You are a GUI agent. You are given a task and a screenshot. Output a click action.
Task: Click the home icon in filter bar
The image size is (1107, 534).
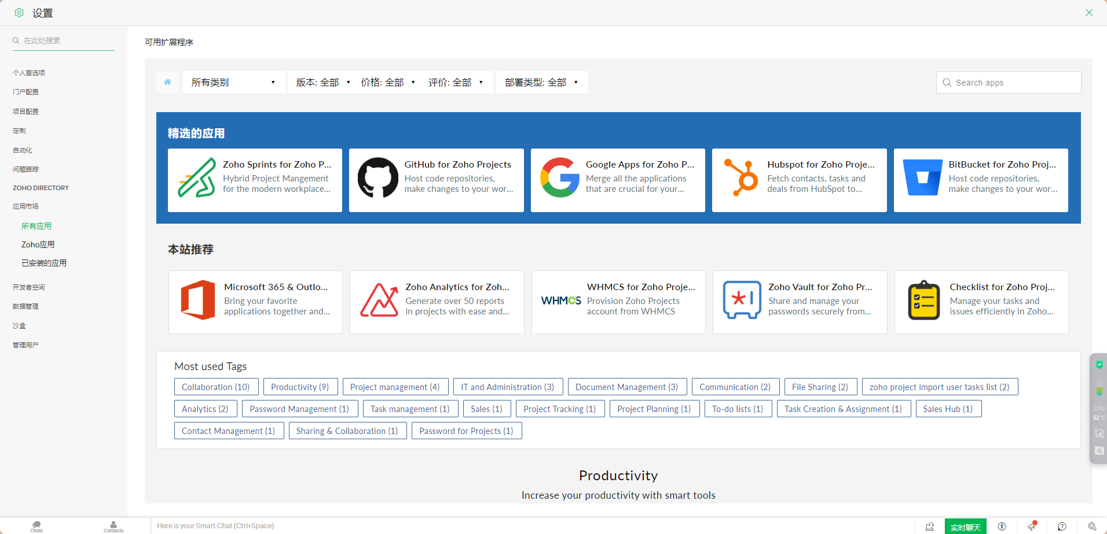167,82
